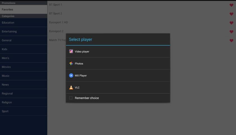Choose the Movies category
Screen dimensions: 236x135
[x=24, y=67]
